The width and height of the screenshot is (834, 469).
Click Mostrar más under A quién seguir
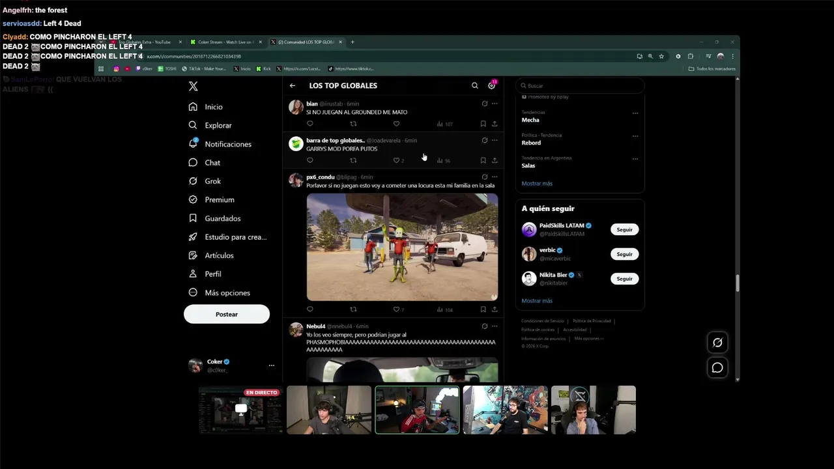pyautogui.click(x=537, y=301)
